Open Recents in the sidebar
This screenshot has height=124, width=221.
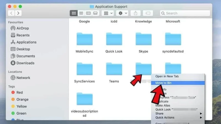click(20, 35)
